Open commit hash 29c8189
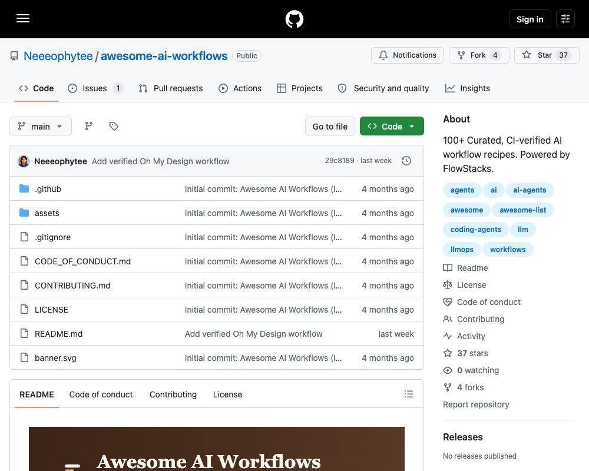The image size is (589, 471). pyautogui.click(x=339, y=160)
